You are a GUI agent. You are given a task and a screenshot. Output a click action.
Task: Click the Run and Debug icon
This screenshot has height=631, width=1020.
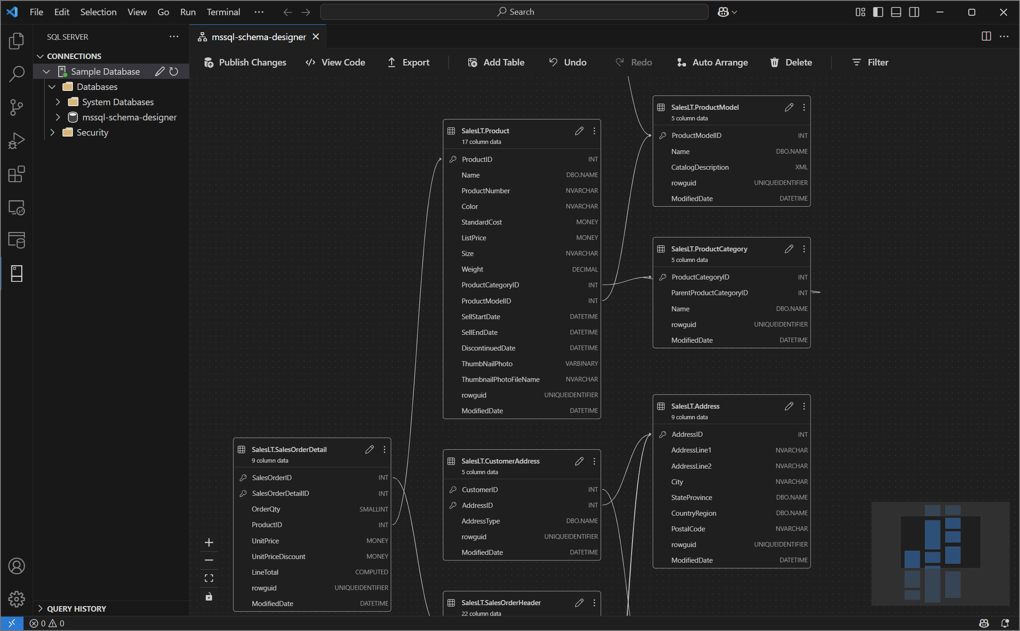point(17,141)
